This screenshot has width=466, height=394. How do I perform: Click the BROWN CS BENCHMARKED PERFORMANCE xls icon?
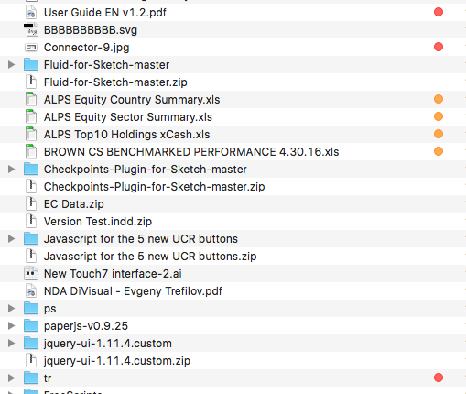pyautogui.click(x=31, y=152)
